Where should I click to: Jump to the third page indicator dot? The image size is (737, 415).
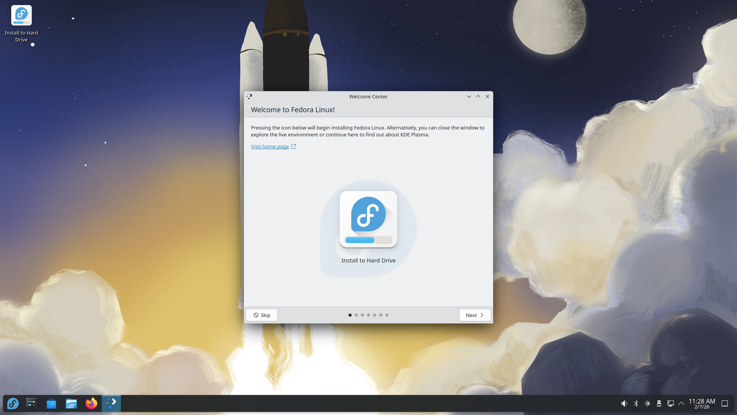pyautogui.click(x=362, y=315)
